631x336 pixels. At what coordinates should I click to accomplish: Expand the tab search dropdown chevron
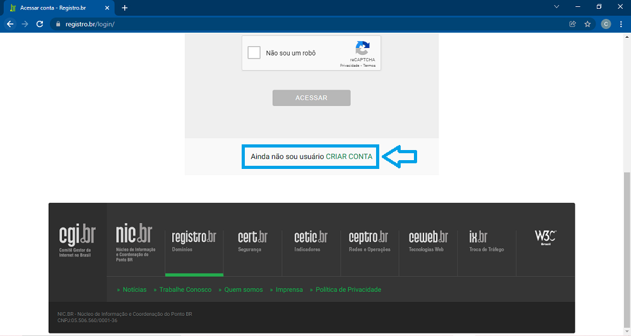point(557,7)
